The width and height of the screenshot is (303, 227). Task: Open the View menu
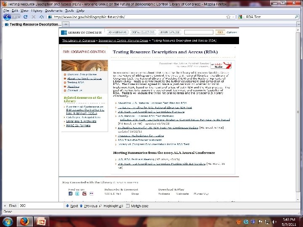click(24, 11)
